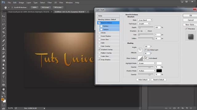Select the Pen tool
197x110 pixels.
(3, 73)
